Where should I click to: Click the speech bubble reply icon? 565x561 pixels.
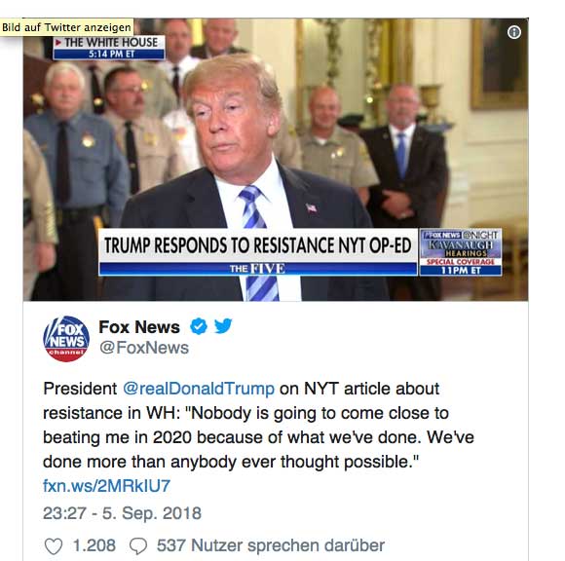(x=138, y=545)
